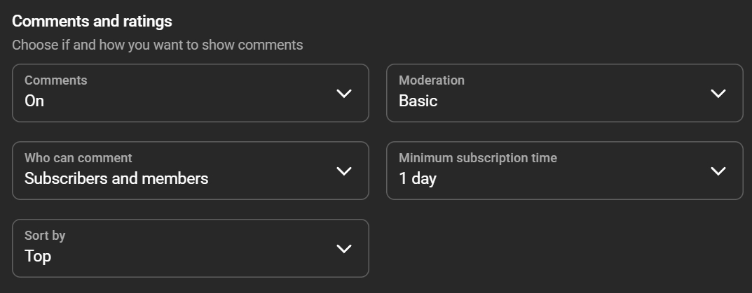Open the Who can comment dropdown
Image resolution: width=752 pixels, height=293 pixels.
pyautogui.click(x=190, y=171)
